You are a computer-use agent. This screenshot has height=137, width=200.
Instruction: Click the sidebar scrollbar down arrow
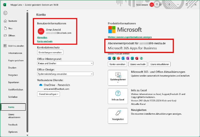27,135
